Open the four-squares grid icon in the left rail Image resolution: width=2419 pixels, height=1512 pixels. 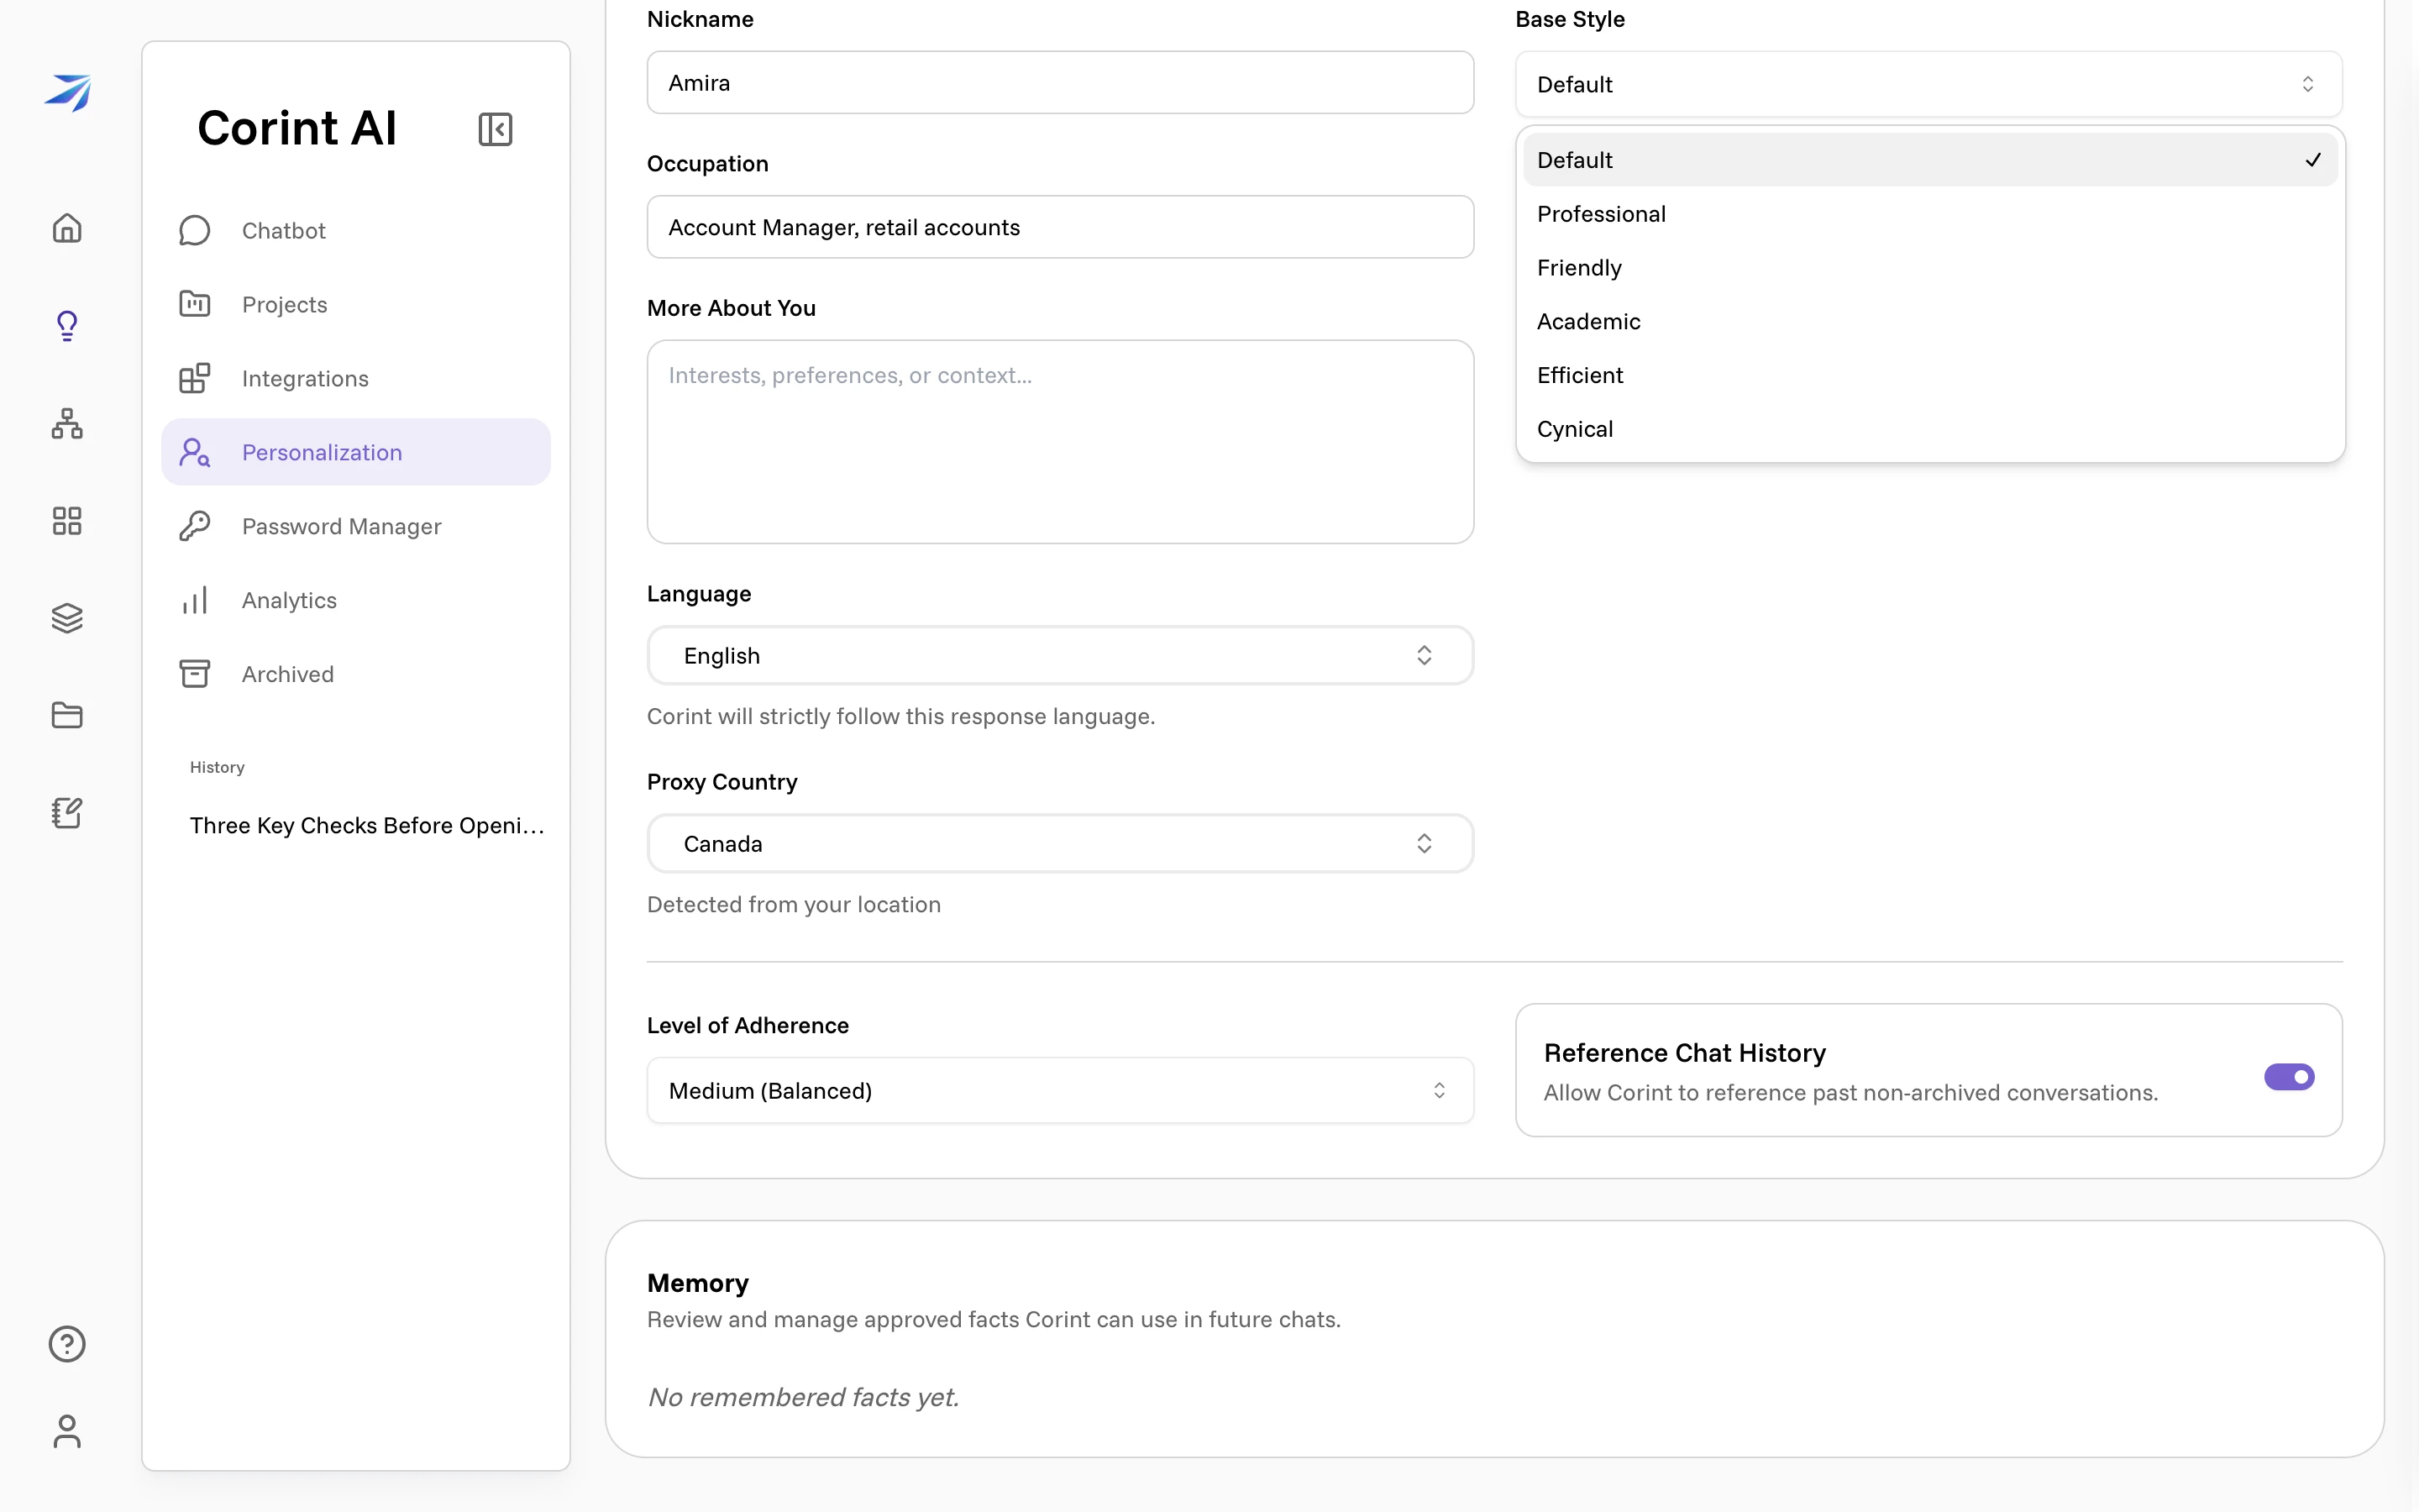(67, 520)
